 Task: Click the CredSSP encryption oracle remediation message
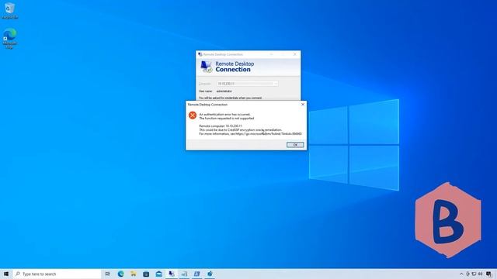pos(240,129)
